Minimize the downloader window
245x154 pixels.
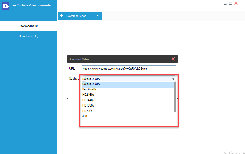(225, 4)
